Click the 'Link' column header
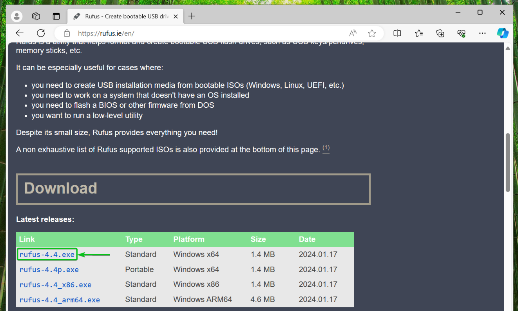 pos(27,239)
